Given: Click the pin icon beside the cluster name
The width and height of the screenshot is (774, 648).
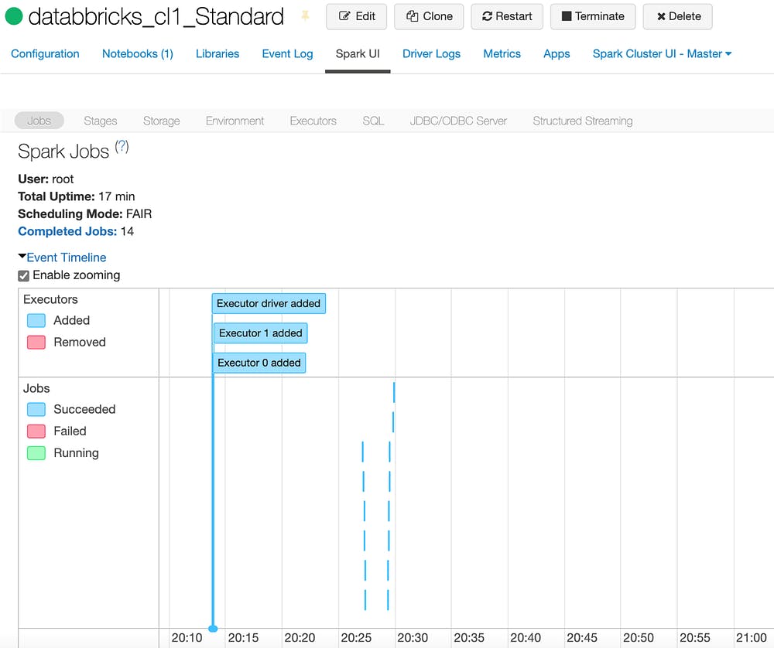Looking at the screenshot, I should [305, 16].
